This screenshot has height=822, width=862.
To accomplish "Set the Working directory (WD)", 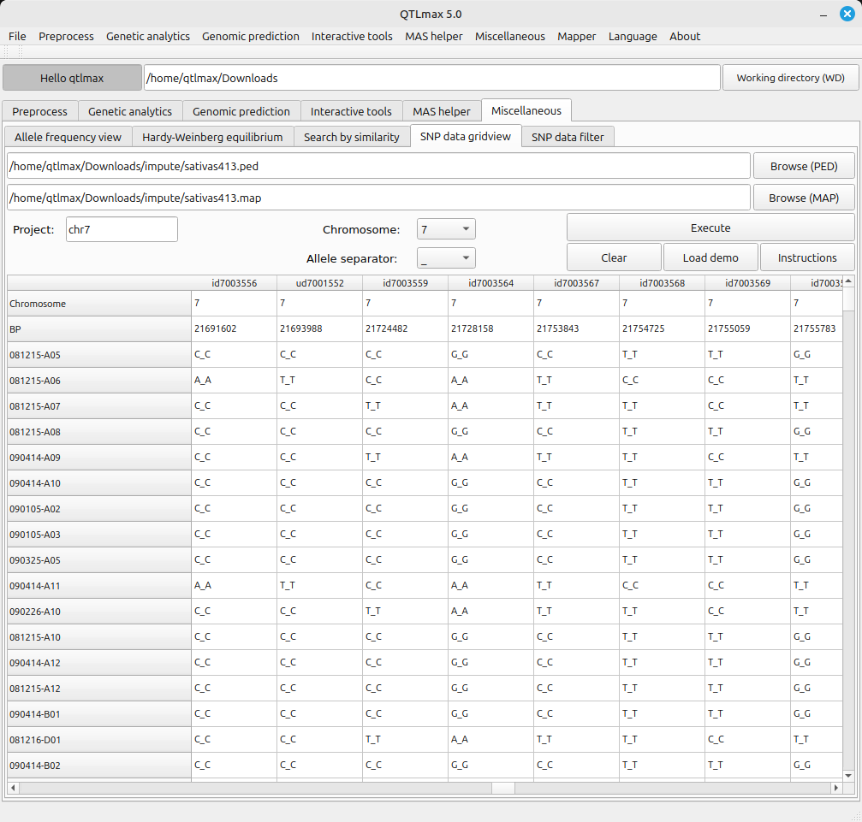I will 790,78.
